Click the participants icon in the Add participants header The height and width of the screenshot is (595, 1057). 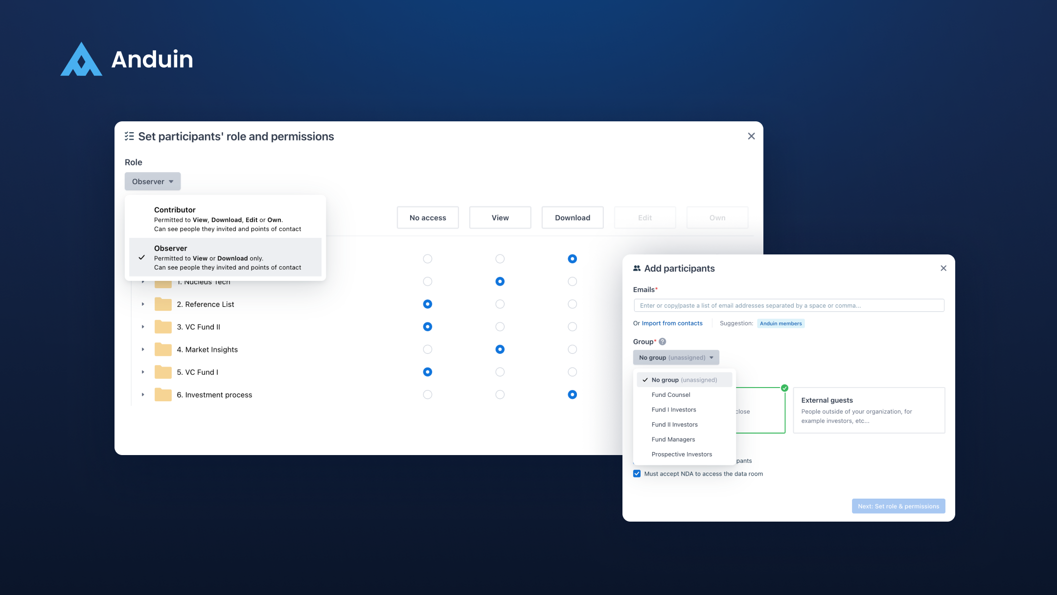point(637,268)
